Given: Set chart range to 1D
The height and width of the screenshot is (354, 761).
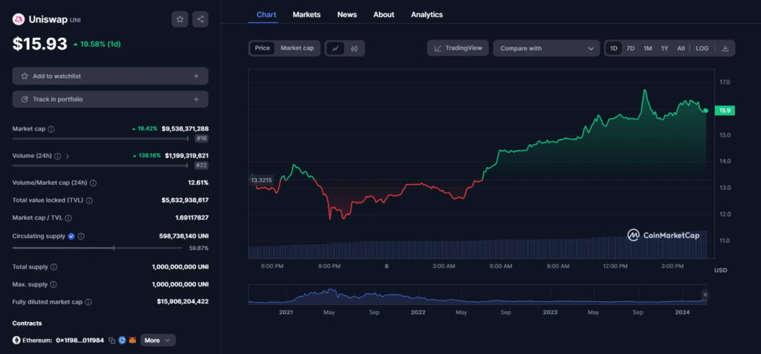Looking at the screenshot, I should click(614, 48).
